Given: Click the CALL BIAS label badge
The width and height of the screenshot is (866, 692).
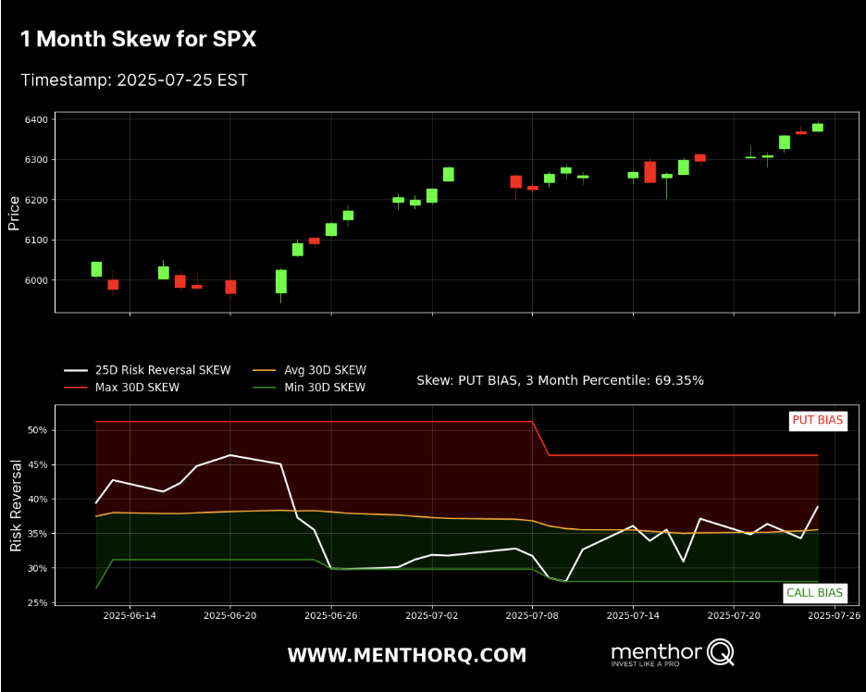Looking at the screenshot, I should click(x=815, y=593).
